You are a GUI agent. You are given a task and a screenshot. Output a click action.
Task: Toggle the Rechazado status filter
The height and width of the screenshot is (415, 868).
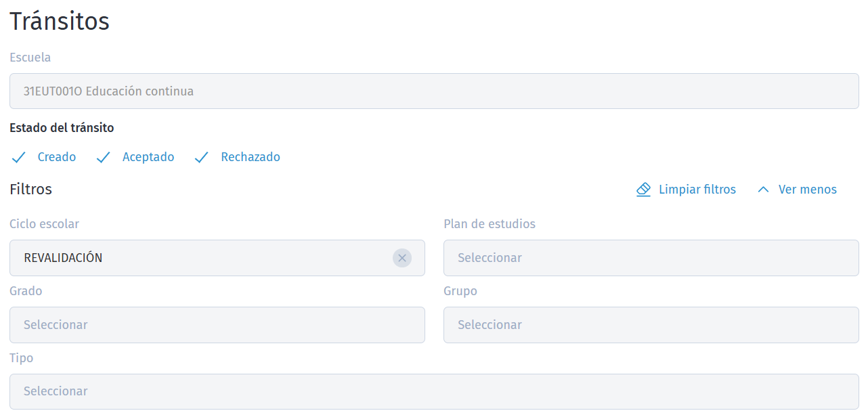pos(250,157)
